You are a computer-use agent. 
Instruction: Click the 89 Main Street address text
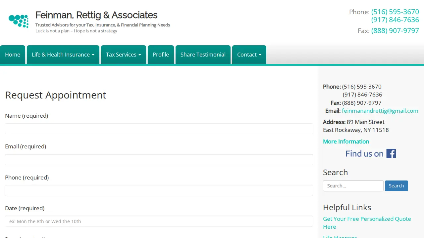[366, 122]
